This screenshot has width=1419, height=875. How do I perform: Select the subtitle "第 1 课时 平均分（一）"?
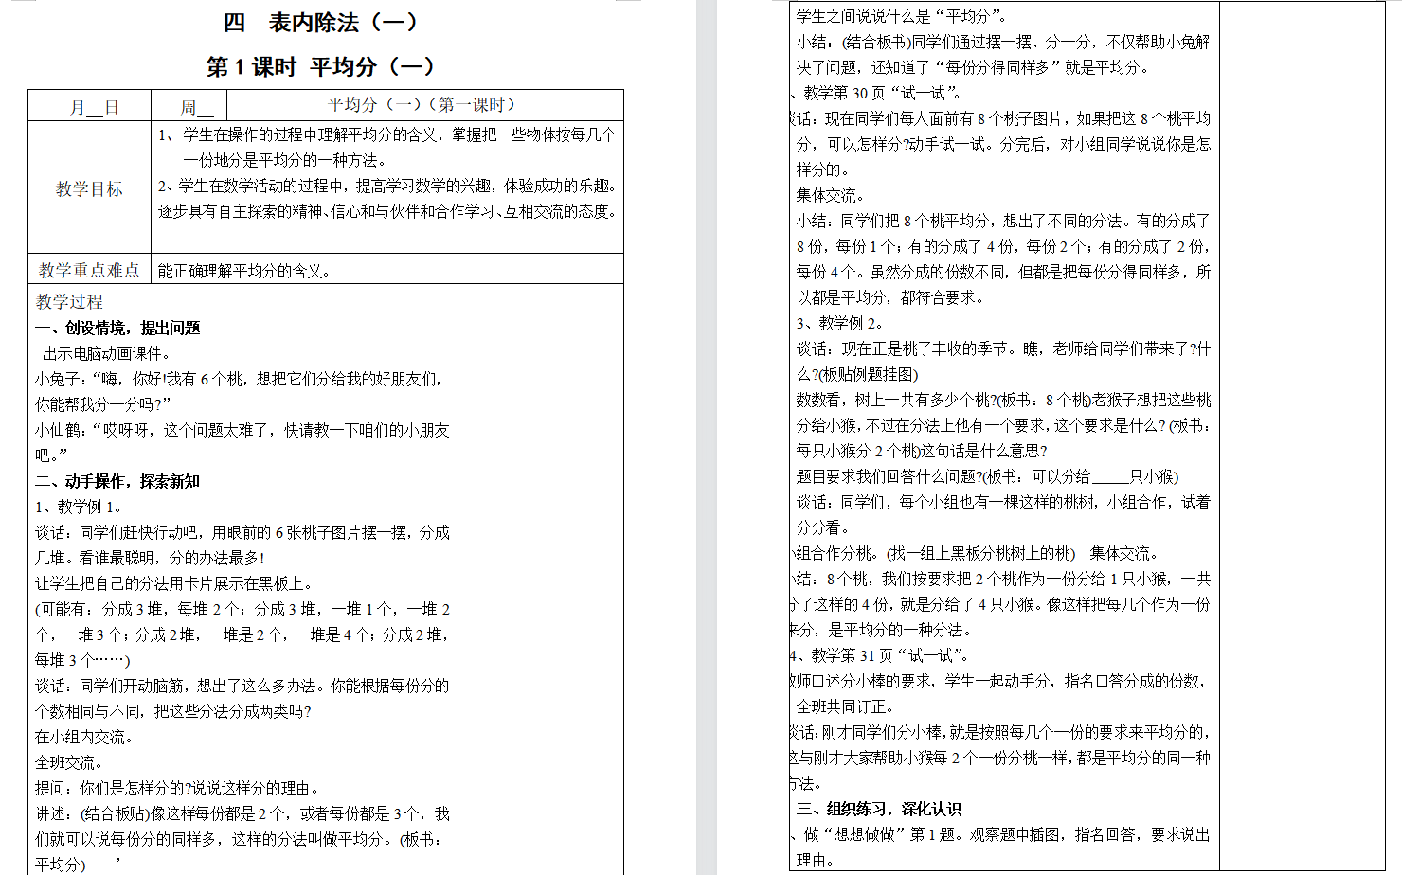[x=321, y=67]
